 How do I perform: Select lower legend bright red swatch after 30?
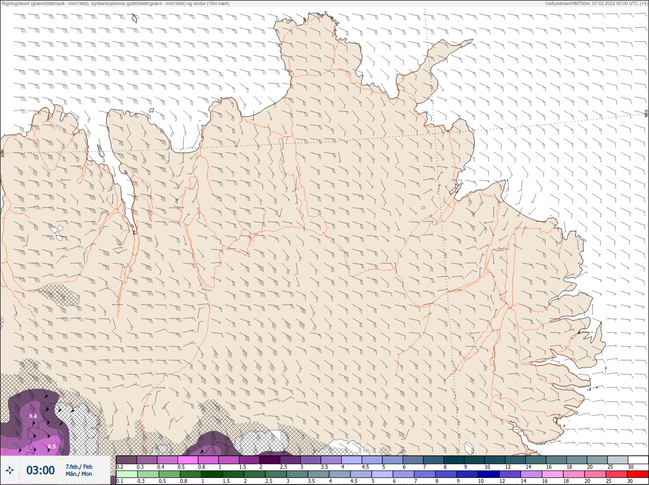click(638, 474)
